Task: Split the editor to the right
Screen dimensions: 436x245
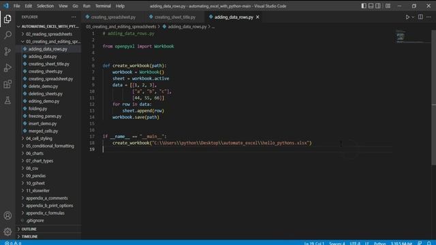Action: click(420, 17)
